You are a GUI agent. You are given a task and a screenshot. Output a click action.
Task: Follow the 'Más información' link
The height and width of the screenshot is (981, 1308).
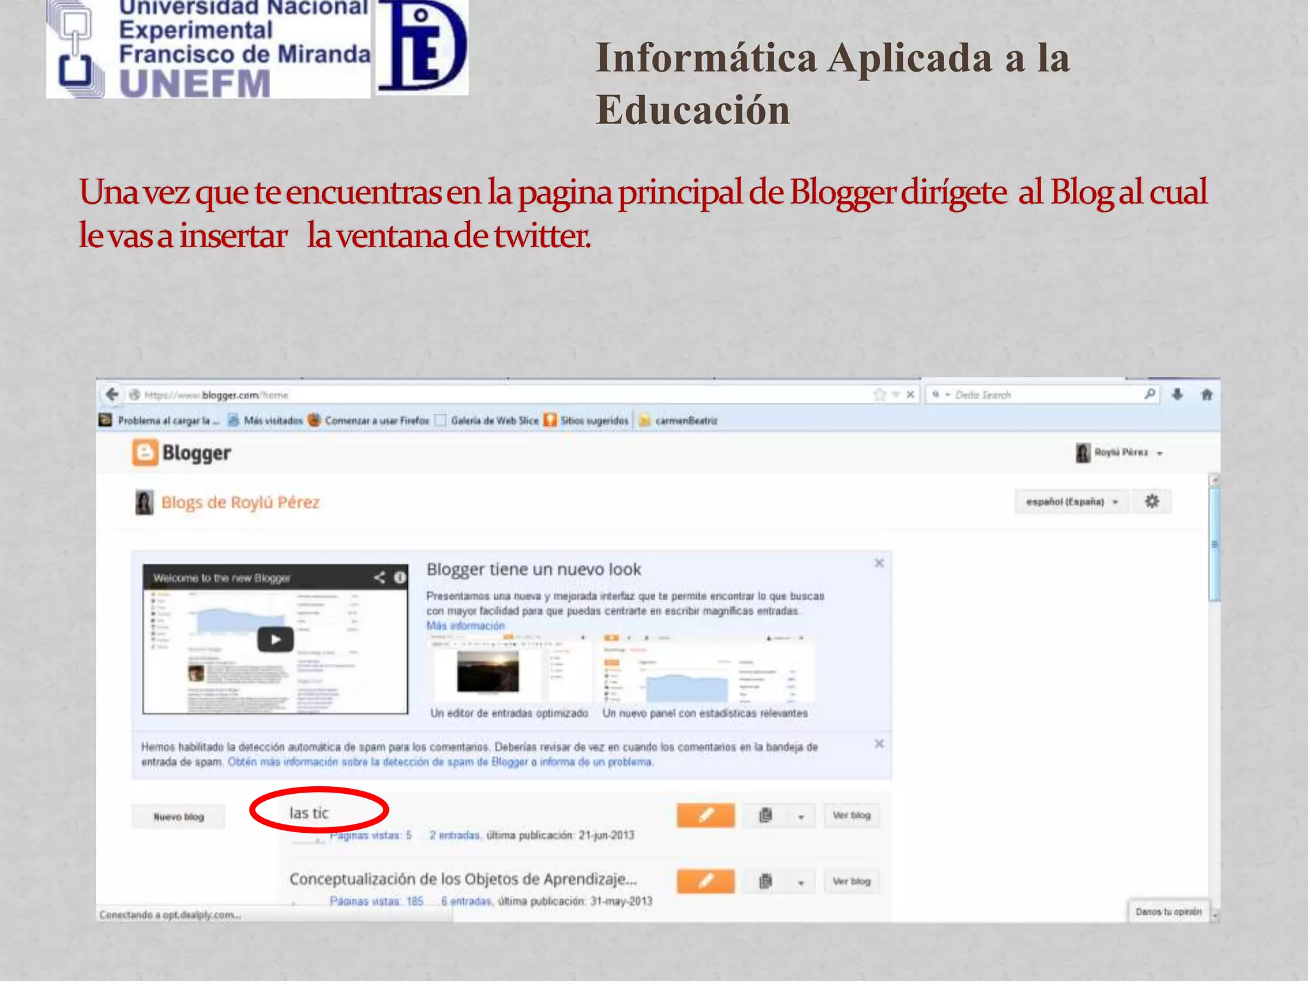[x=466, y=626]
